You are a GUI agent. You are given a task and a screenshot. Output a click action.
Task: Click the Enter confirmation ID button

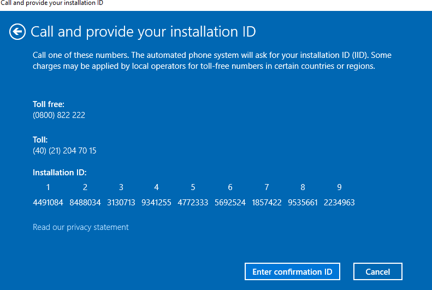(292, 271)
